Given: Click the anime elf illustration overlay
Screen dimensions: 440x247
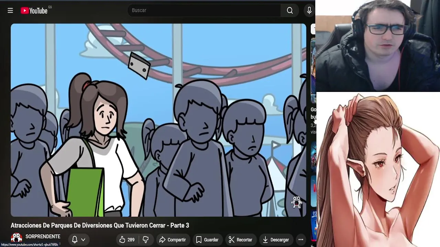Looking at the screenshot, I should point(378,170).
